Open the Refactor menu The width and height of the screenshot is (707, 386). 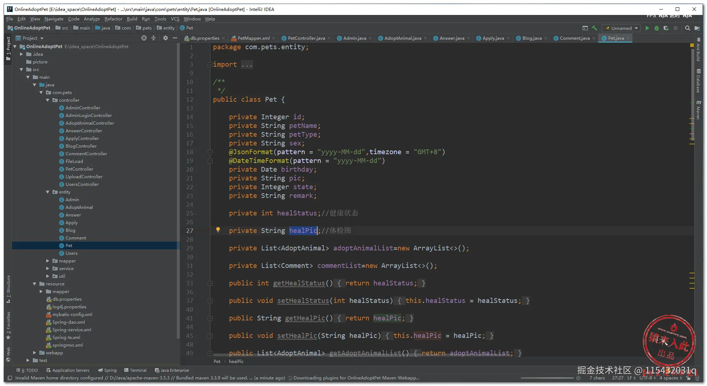(x=113, y=19)
